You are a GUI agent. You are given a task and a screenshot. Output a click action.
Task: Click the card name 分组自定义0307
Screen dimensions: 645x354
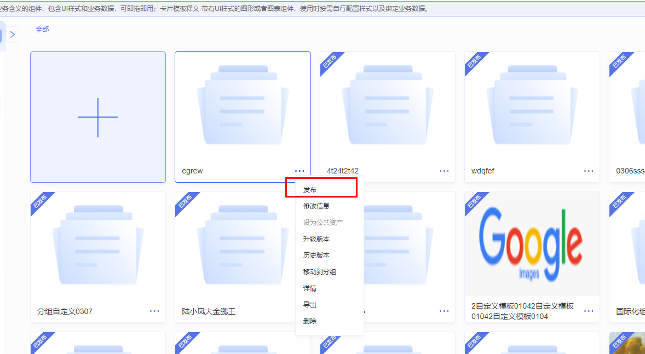(65, 311)
